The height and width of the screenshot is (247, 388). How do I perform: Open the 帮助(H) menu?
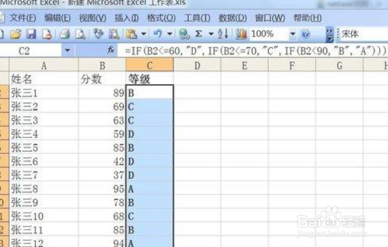tap(307, 18)
